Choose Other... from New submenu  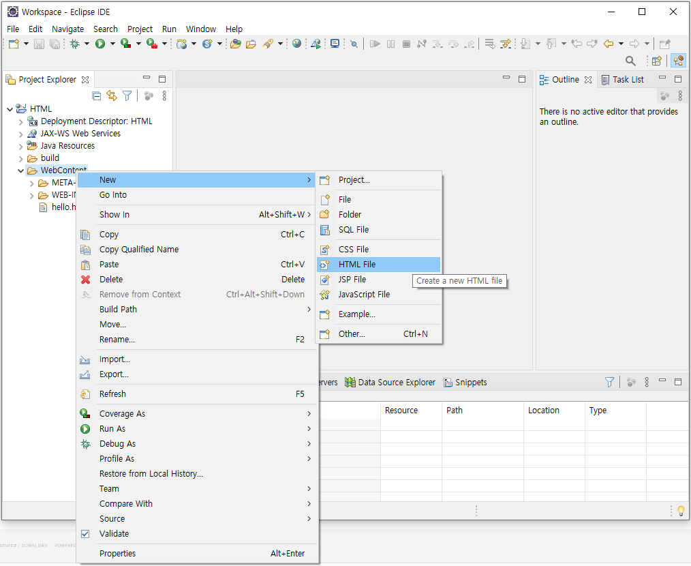pos(379,334)
